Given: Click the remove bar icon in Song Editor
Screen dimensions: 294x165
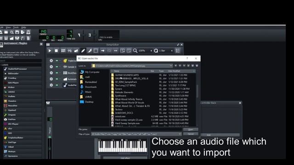Looking at the screenshot, I should click(129, 51).
